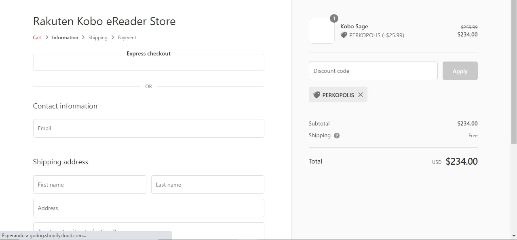Select the Shipping breadcrumb step
This screenshot has width=517, height=240.
coord(98,38)
